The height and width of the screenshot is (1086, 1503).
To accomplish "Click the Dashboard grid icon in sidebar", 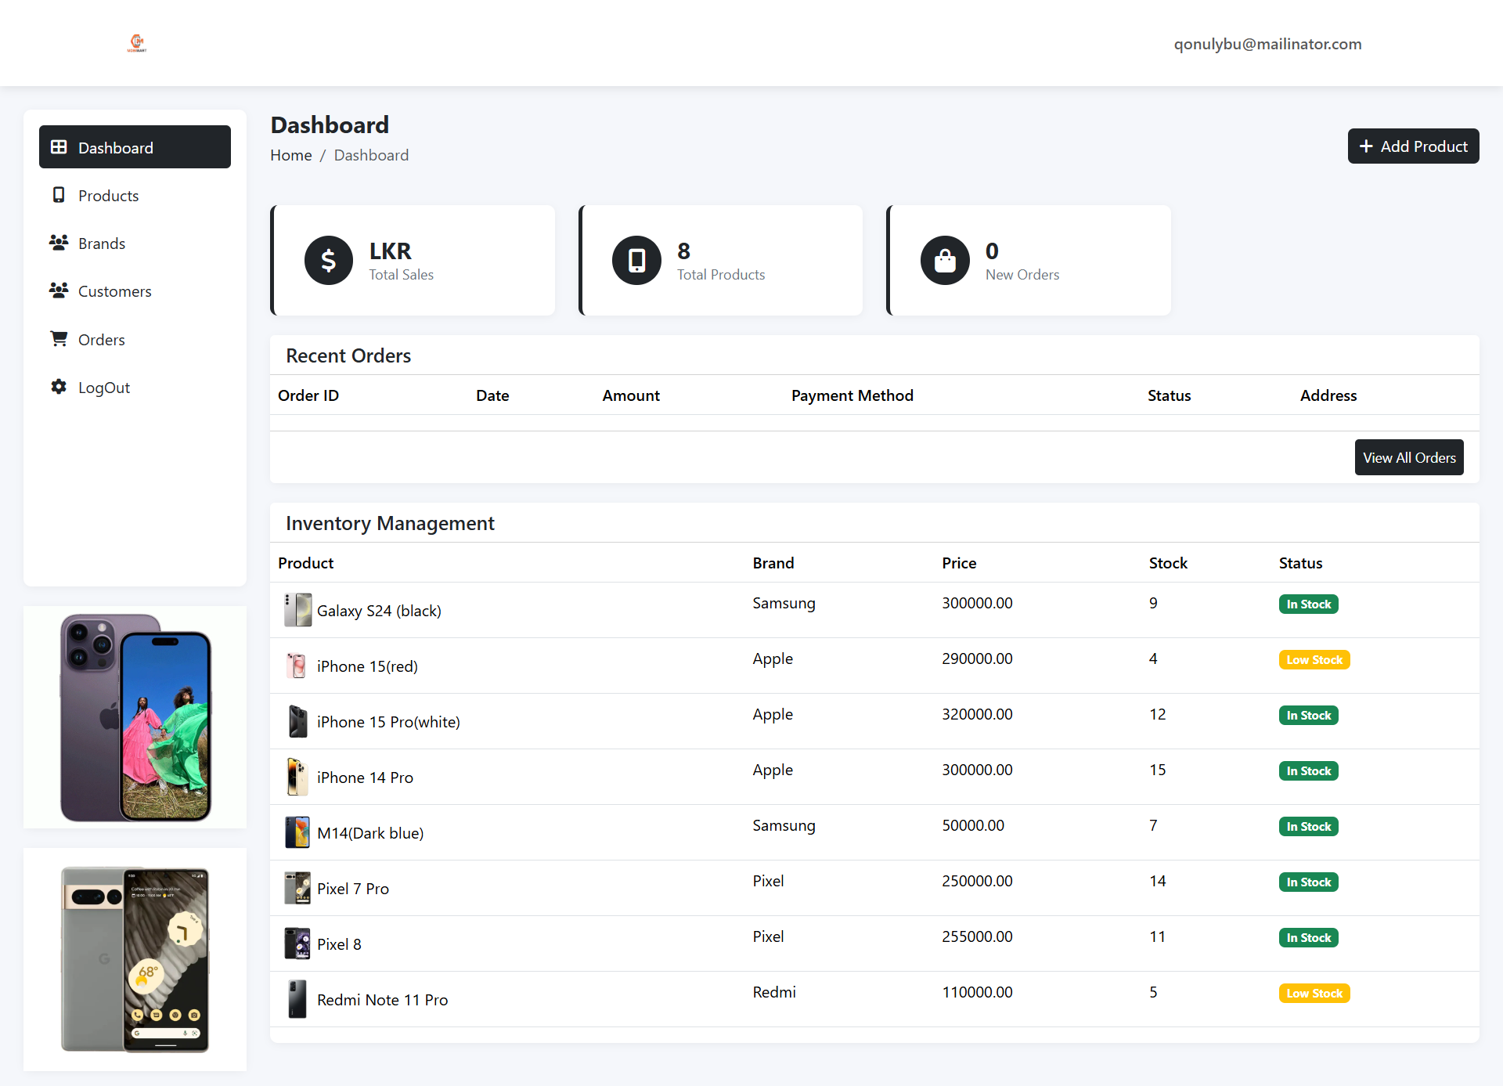I will [59, 147].
